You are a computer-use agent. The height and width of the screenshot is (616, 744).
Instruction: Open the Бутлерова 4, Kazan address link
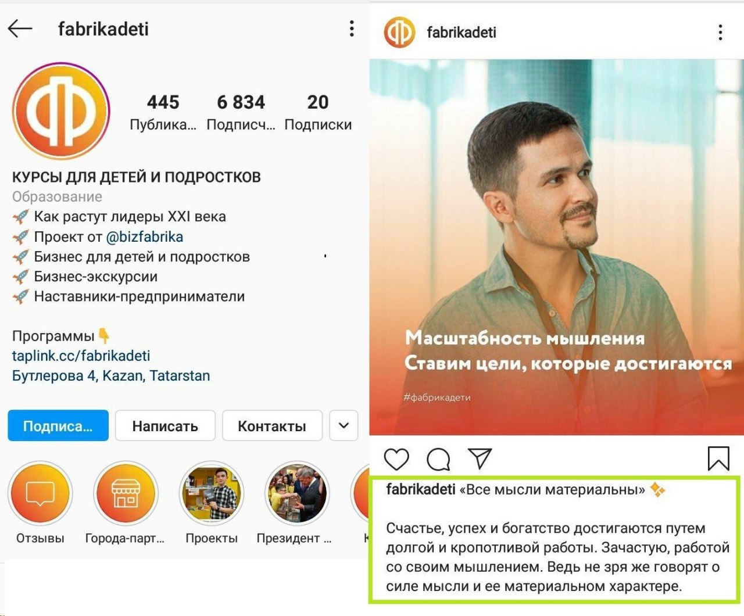(111, 375)
